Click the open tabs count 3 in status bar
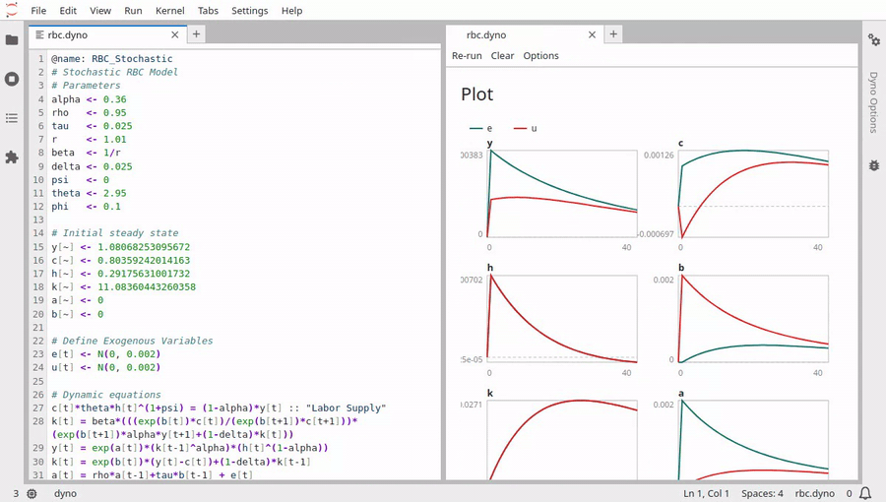Screen dimensions: 886x502 coord(16,493)
